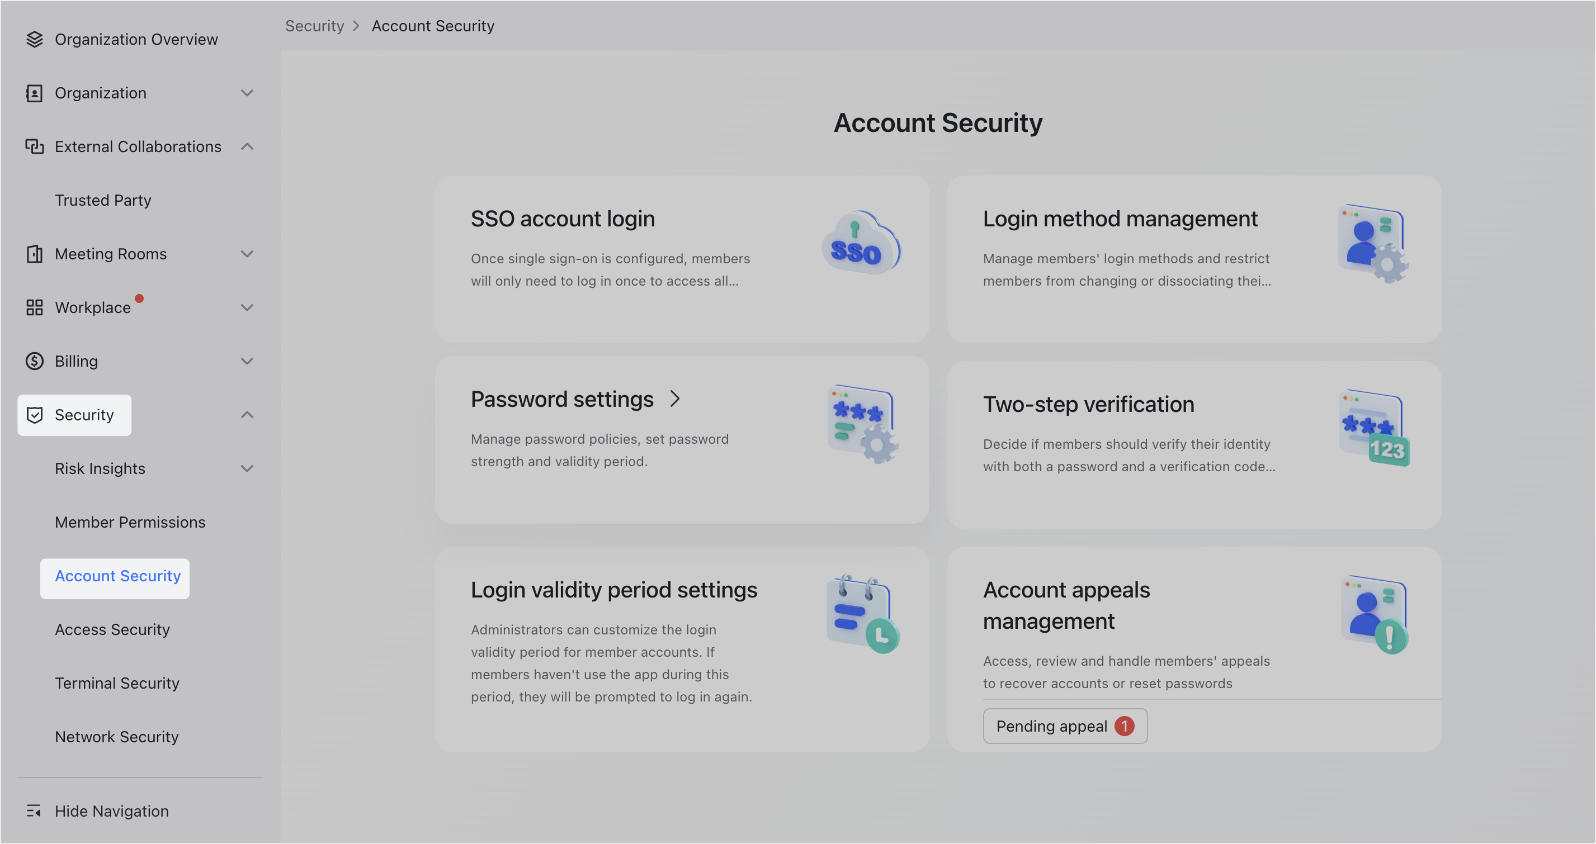Open the Security breadcrumb link
1596x844 pixels.
pos(314,25)
